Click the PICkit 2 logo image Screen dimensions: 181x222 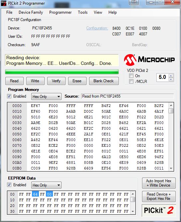coord(159,210)
